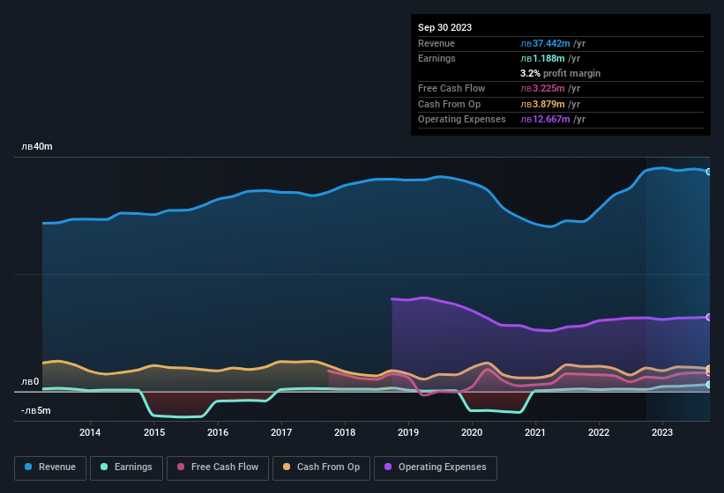Click the Earnings line endpoint marker
The height and width of the screenshot is (493, 724).
[x=709, y=384]
